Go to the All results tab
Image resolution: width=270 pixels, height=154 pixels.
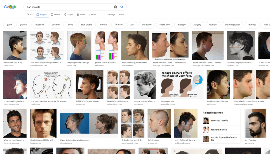pos(30,15)
